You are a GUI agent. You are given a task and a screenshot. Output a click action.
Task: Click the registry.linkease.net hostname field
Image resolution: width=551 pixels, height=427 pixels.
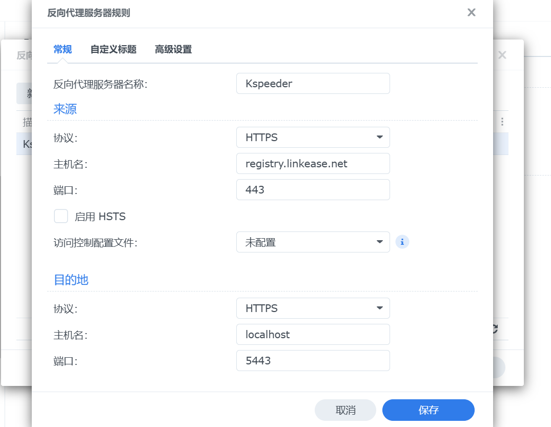tap(313, 164)
